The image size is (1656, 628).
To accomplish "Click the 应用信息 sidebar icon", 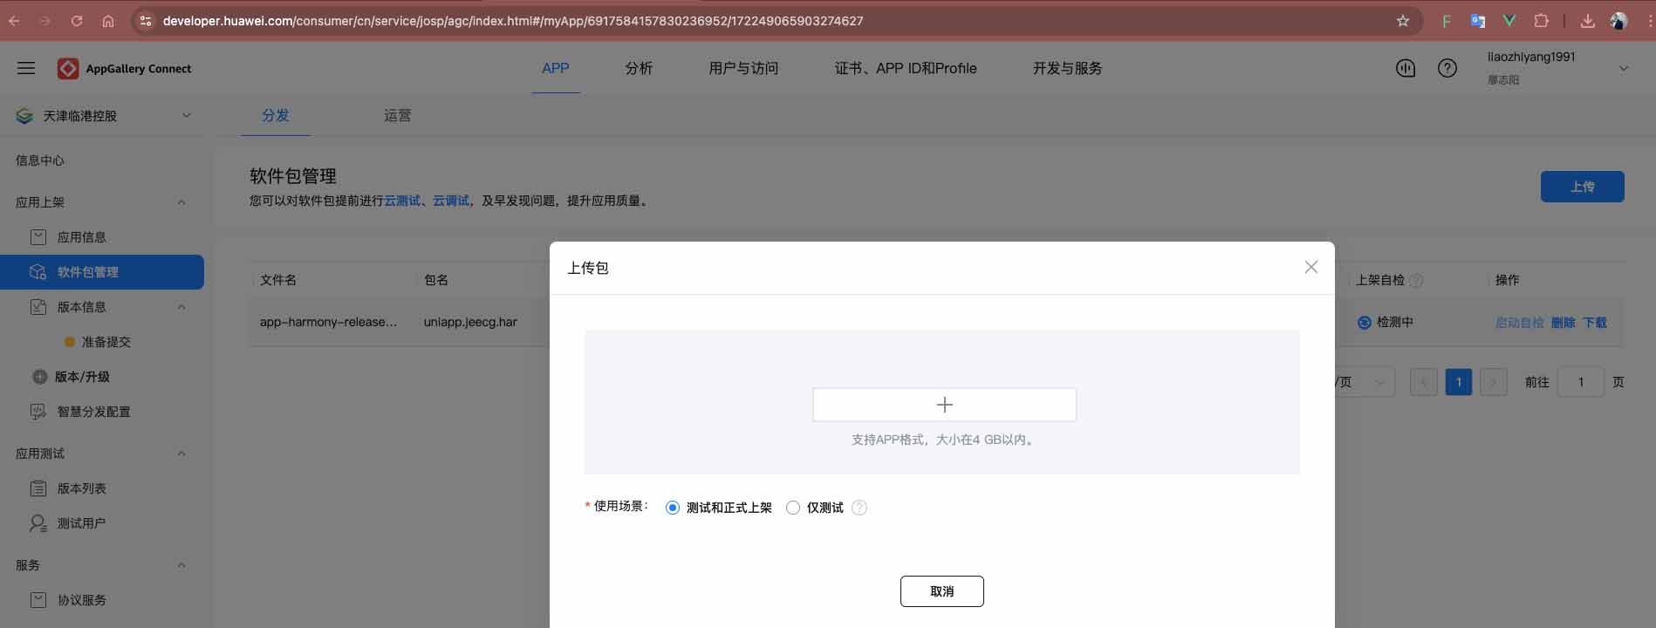I will point(38,237).
